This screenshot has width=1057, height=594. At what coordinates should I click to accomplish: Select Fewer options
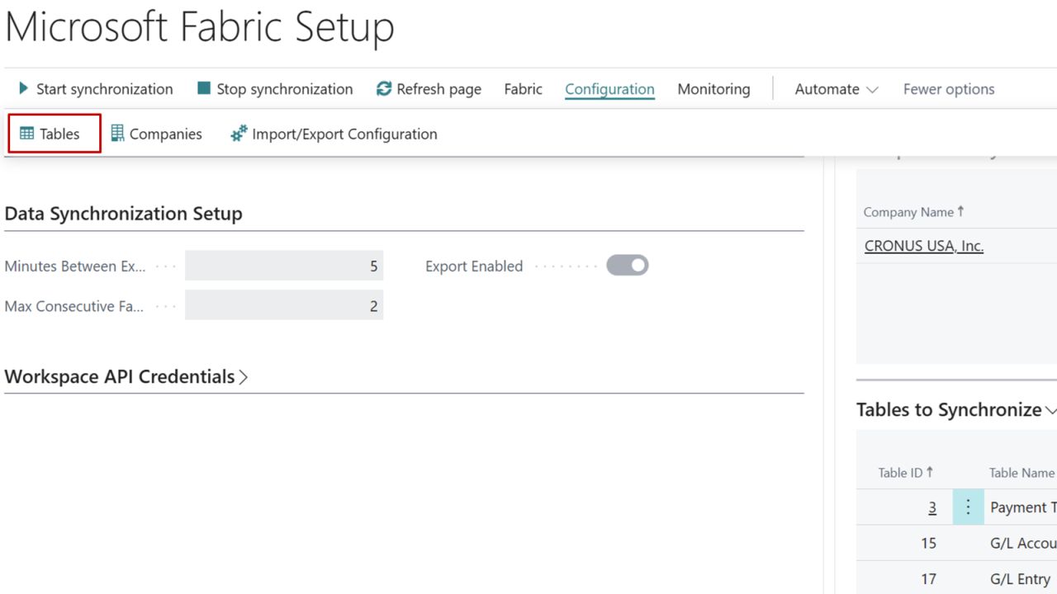pos(949,89)
